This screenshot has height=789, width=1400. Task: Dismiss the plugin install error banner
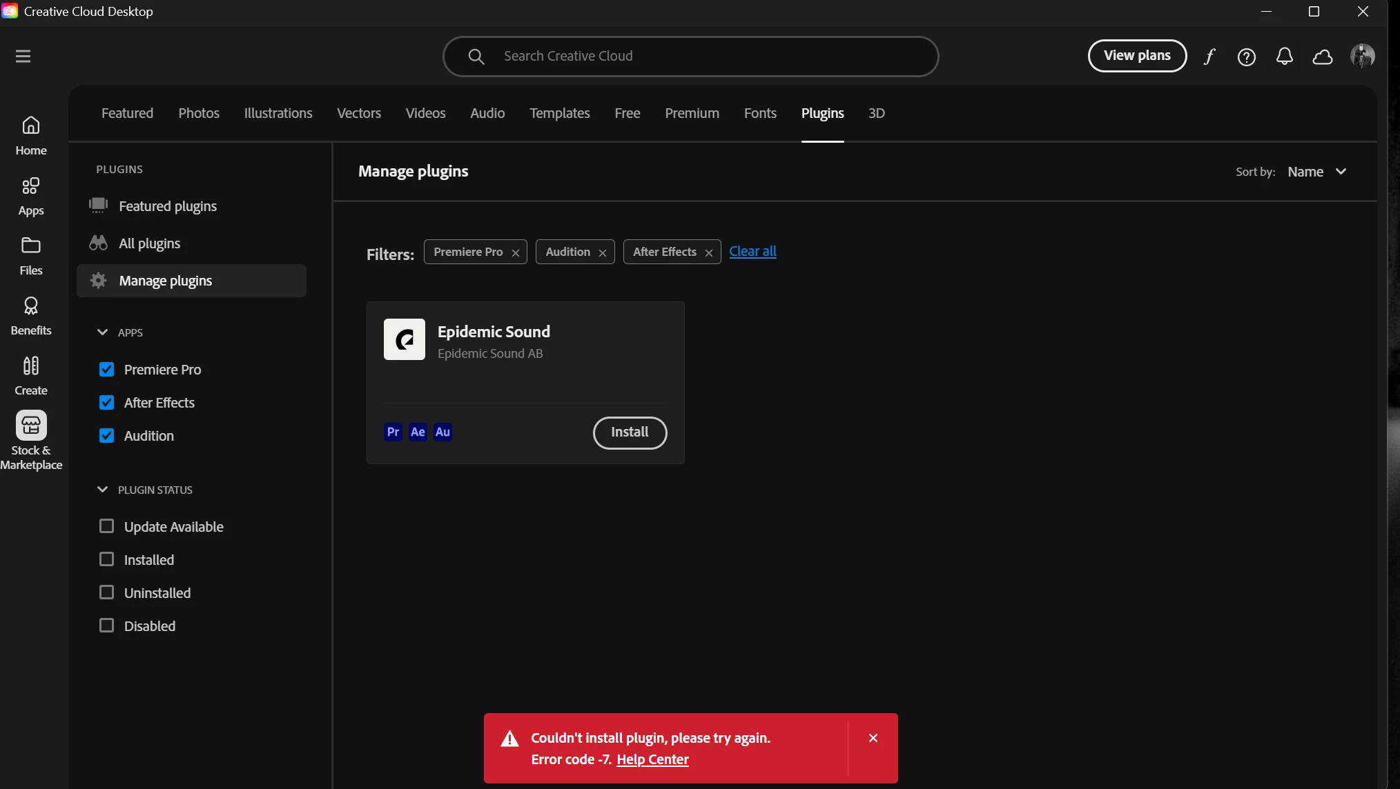(x=873, y=738)
